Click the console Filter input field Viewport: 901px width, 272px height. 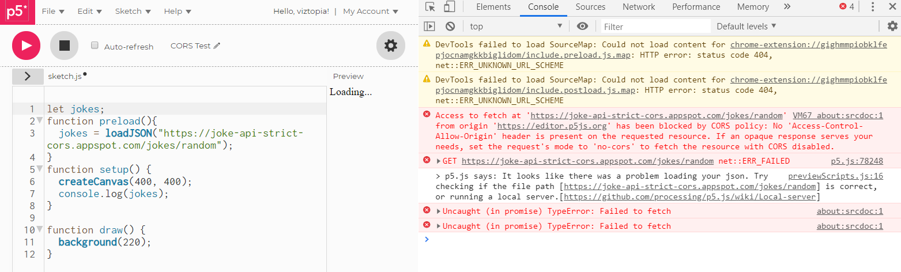655,27
